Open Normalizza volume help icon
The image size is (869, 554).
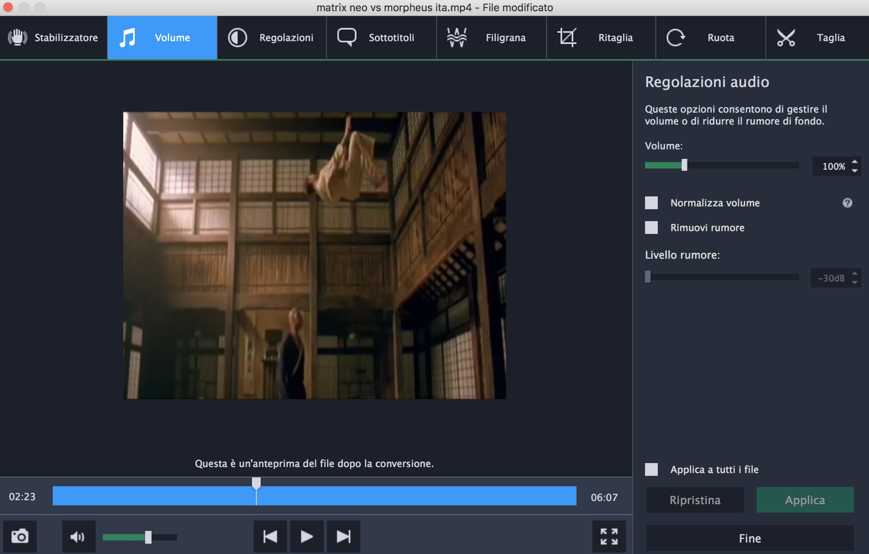point(847,203)
